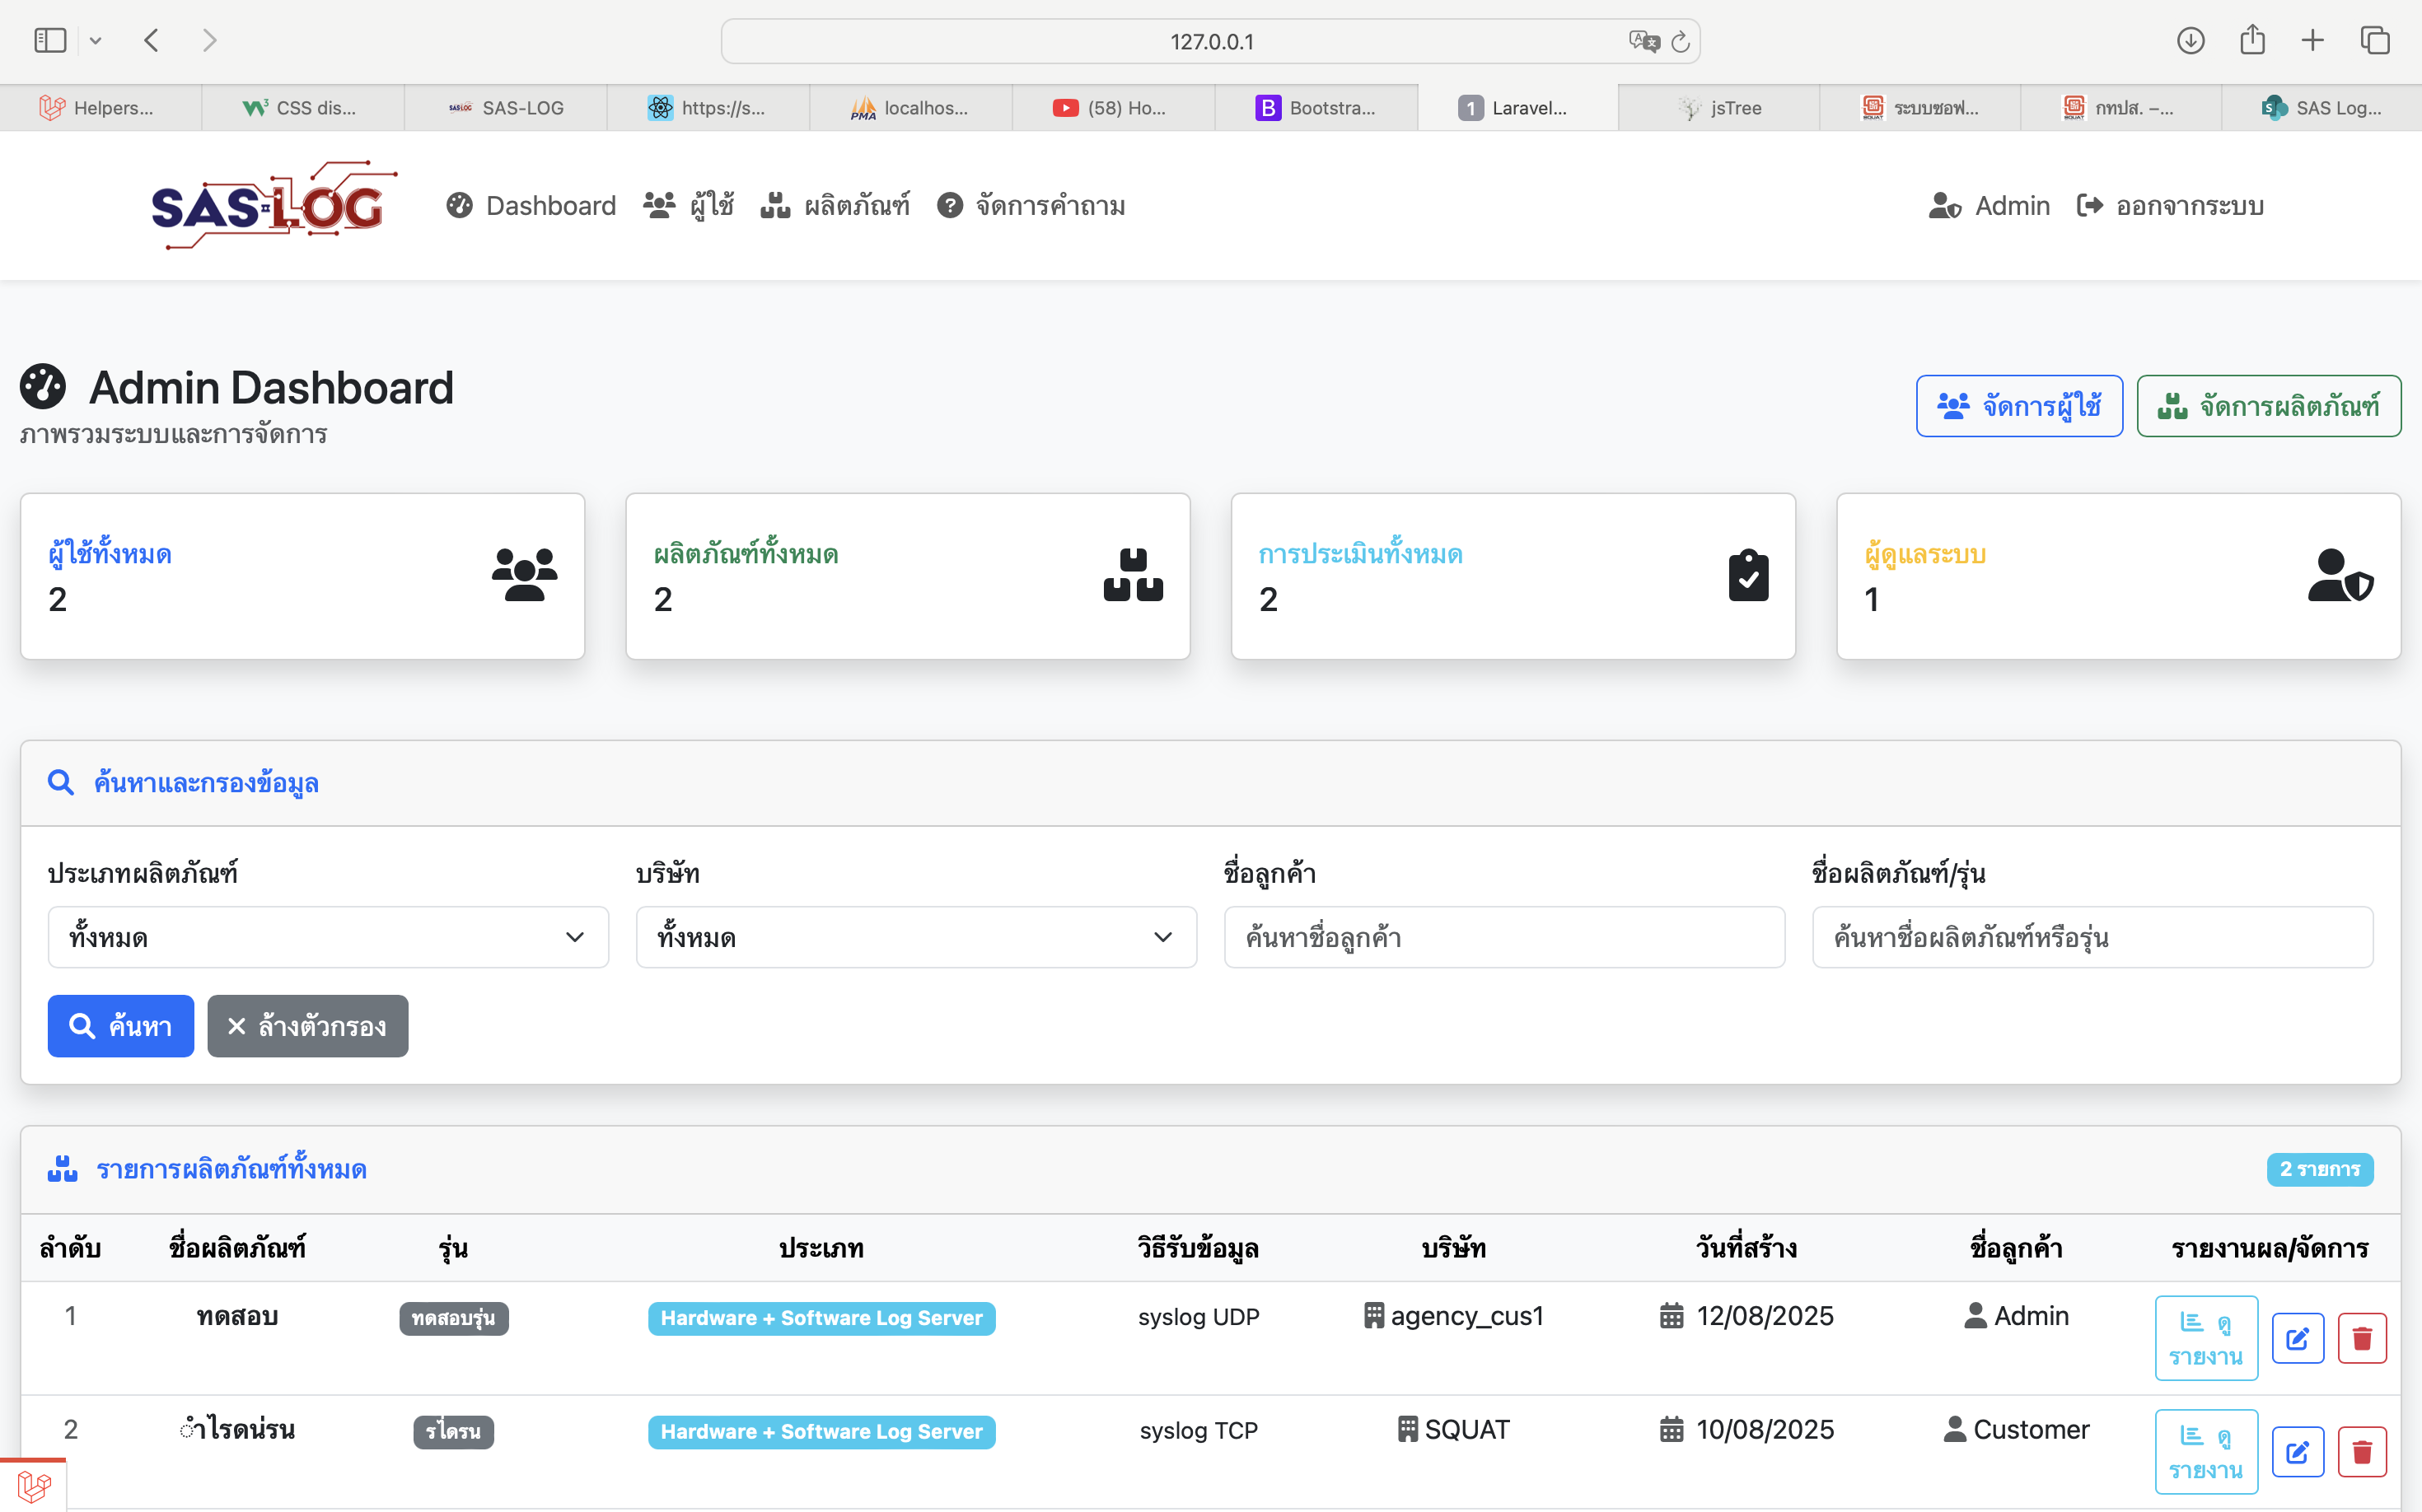The height and width of the screenshot is (1512, 2422).
Task: Click the Laravel debug icon bottom left
Action: click(33, 1486)
